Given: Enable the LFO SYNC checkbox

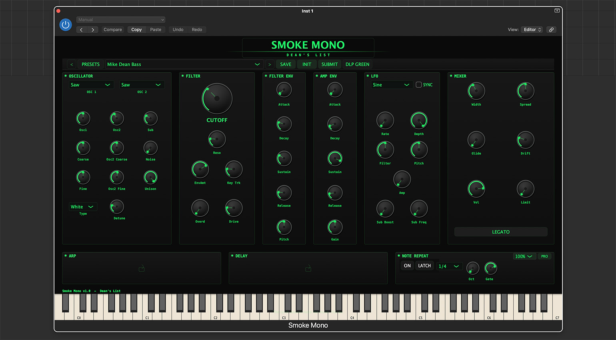Looking at the screenshot, I should [x=419, y=85].
